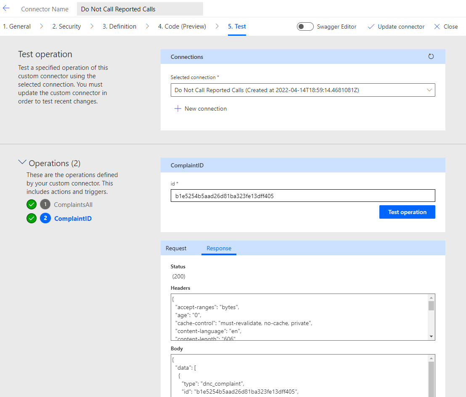Go to step 1. General
Image resolution: width=466 pixels, height=397 pixels.
click(17, 26)
